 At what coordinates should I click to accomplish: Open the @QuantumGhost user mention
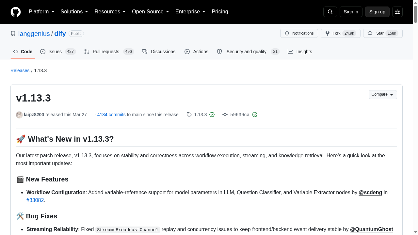click(x=372, y=229)
